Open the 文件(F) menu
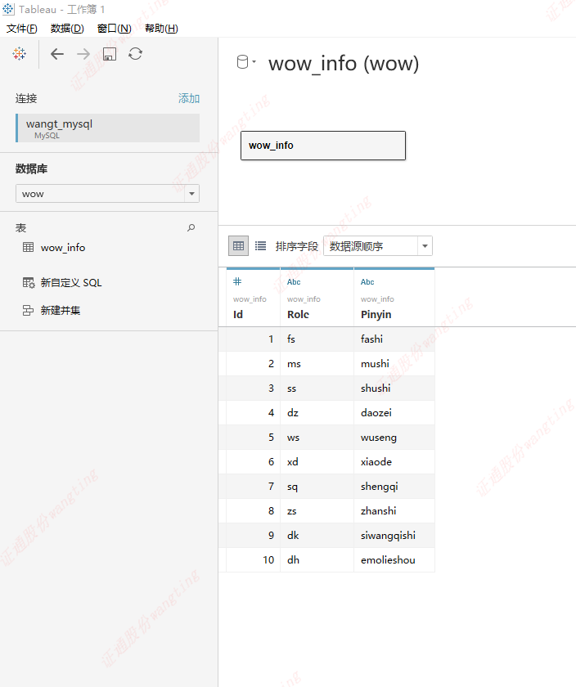576x687 pixels. [x=22, y=29]
